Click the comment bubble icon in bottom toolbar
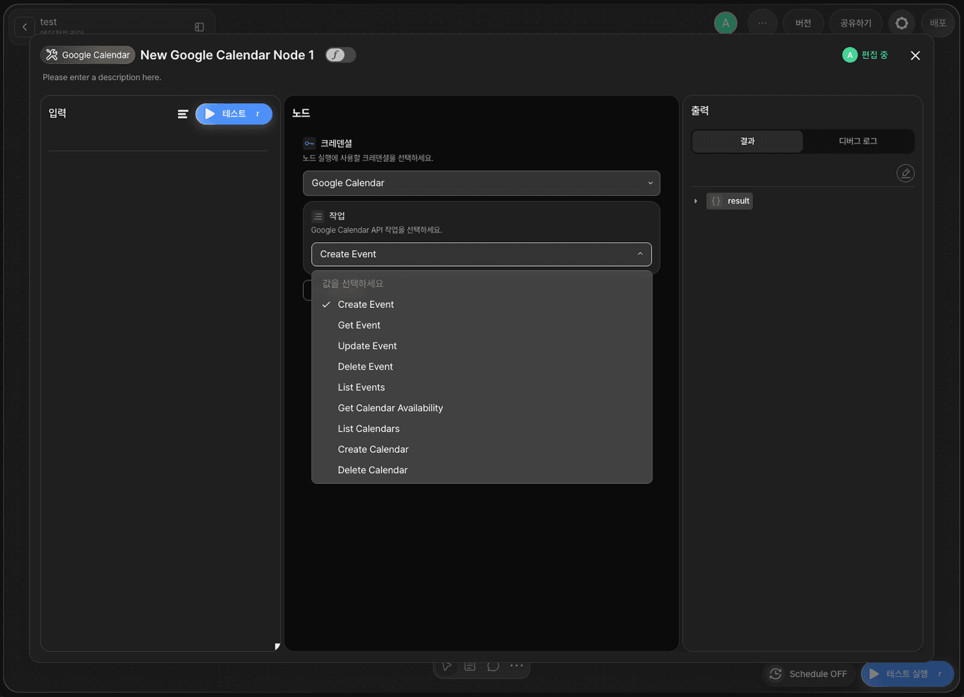This screenshot has width=964, height=697. (493, 666)
